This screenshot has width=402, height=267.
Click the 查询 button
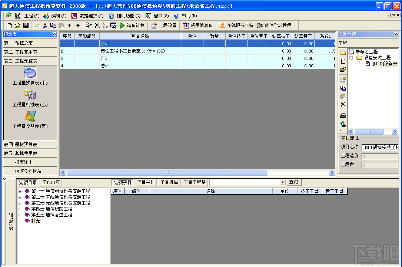point(294,182)
